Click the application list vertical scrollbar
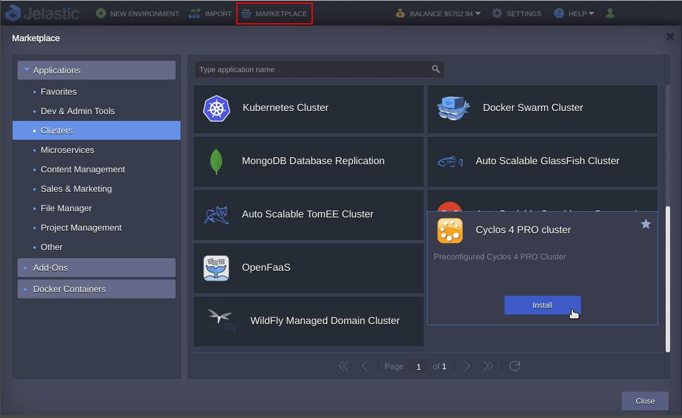Viewport: 682px width, 418px height. (668, 278)
